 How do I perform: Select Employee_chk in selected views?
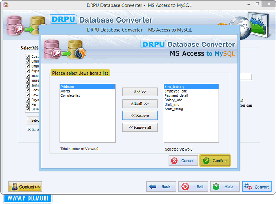click(191, 91)
